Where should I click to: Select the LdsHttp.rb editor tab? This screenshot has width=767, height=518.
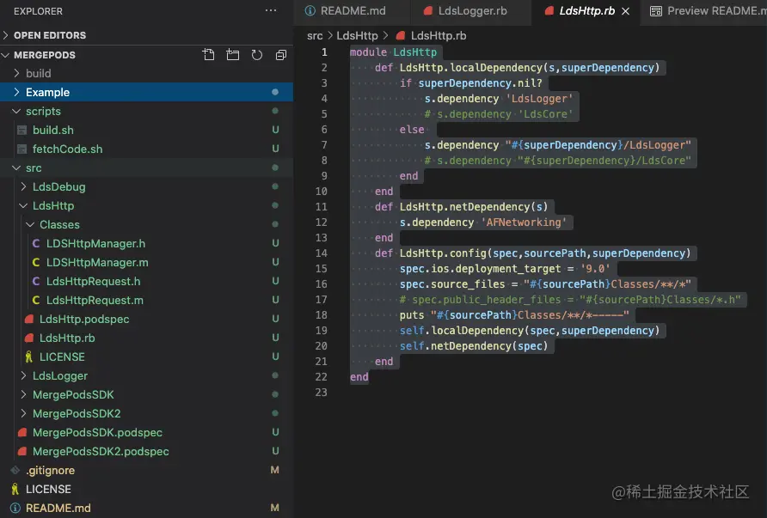pos(586,11)
